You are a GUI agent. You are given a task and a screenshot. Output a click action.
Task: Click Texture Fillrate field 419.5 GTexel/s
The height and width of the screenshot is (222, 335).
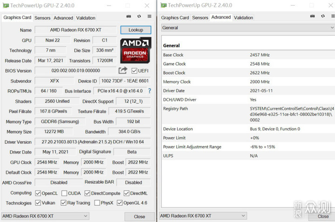[129, 111]
